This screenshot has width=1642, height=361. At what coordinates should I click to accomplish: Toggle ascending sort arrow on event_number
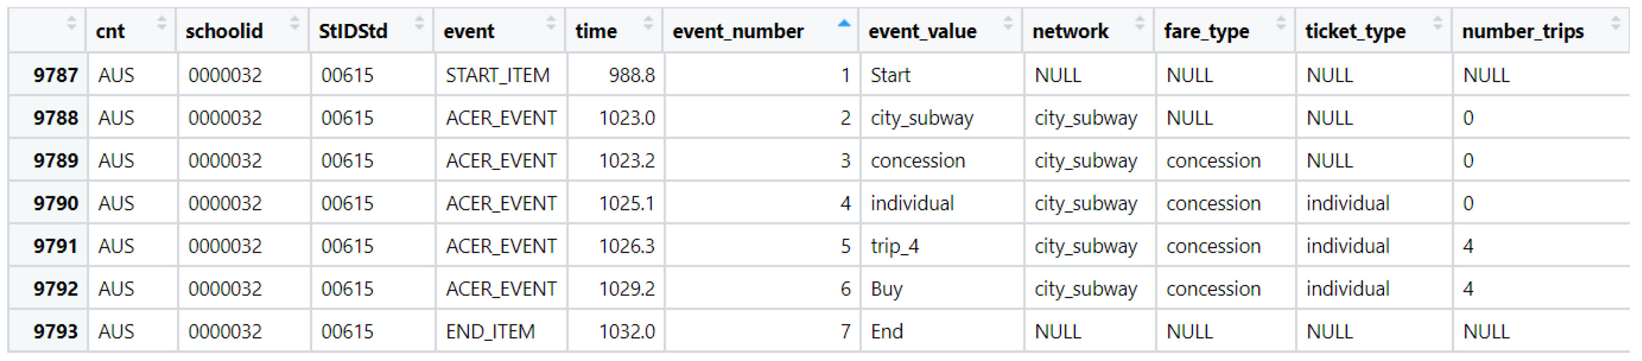click(844, 23)
